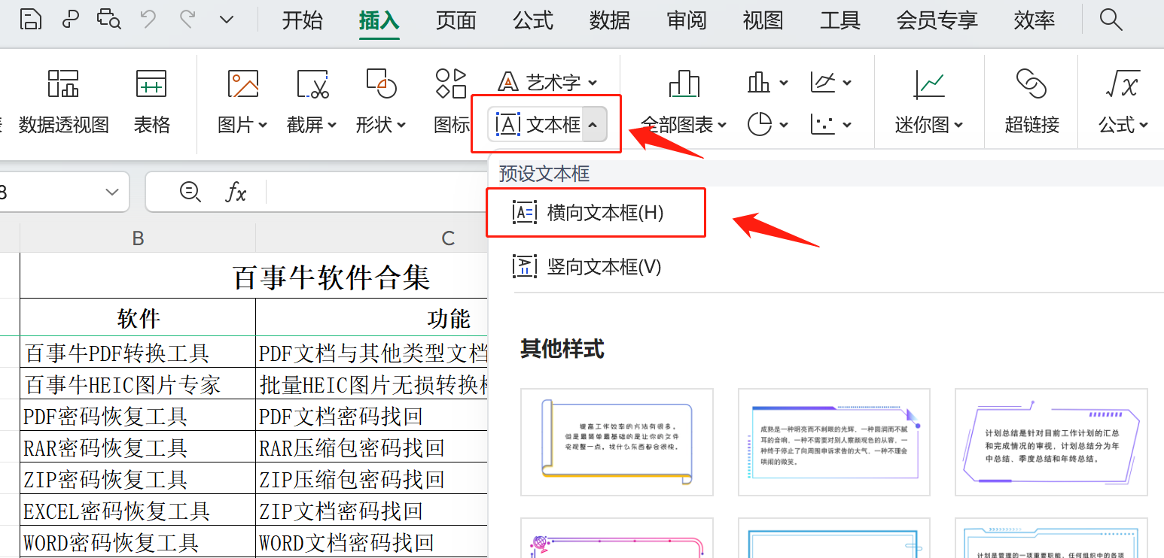
Task: Click the 迷你图 sparkline icon
Action: (x=930, y=83)
